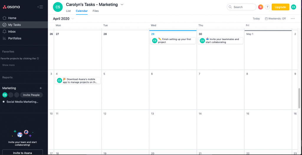Expand the April 2020 month picker

click(73, 19)
